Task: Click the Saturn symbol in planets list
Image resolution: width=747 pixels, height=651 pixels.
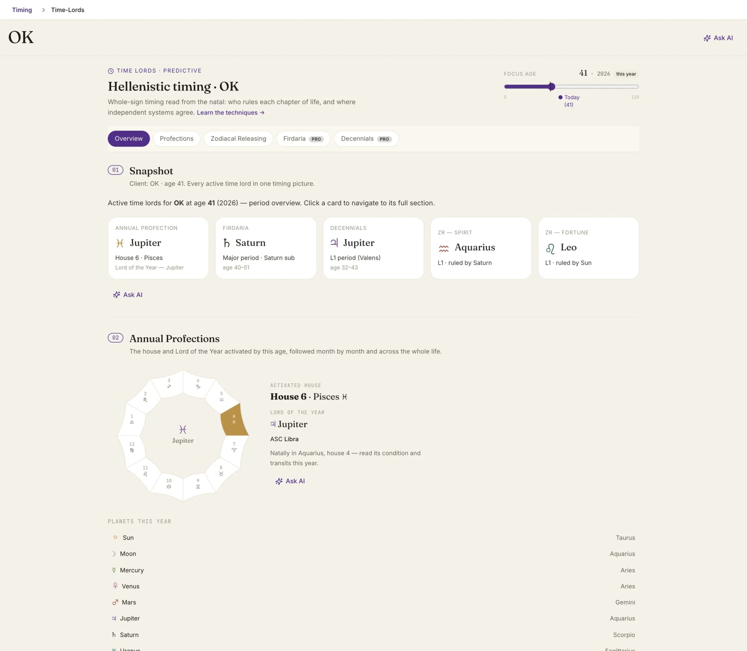Action: click(x=114, y=634)
